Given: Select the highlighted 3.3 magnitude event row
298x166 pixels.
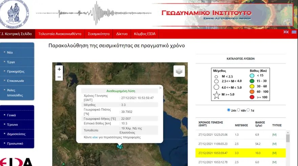Looking at the screenshot, I should pyautogui.click(x=240, y=153).
